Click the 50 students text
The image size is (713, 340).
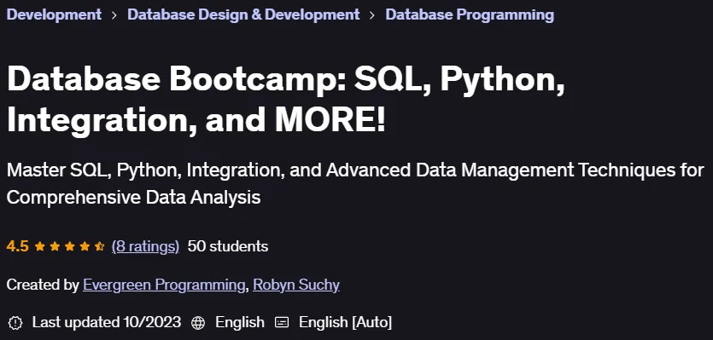pos(228,246)
